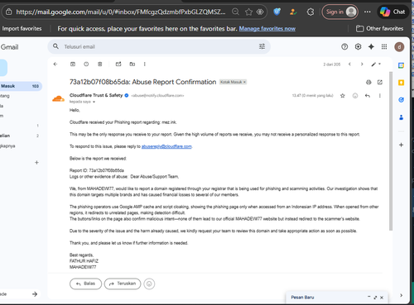Click the Sign in profile button

point(340,12)
